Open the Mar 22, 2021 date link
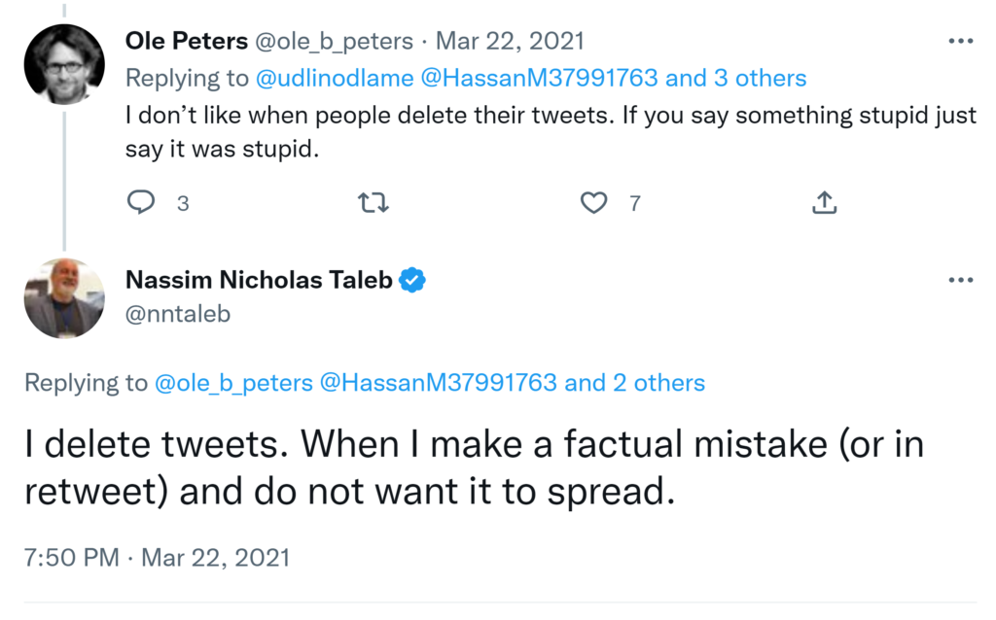 tap(510, 42)
